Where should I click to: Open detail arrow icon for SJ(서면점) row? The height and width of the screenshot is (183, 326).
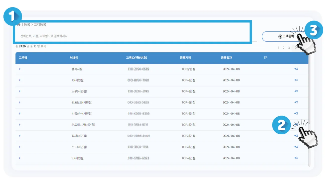tap(296, 158)
